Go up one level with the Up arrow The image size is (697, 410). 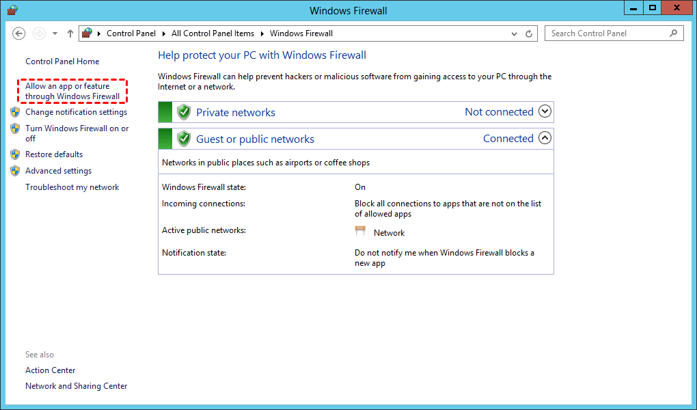pyautogui.click(x=70, y=33)
